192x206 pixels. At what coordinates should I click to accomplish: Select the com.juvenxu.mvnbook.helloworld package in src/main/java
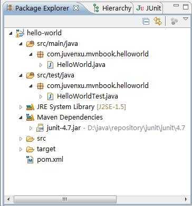[x=98, y=54]
